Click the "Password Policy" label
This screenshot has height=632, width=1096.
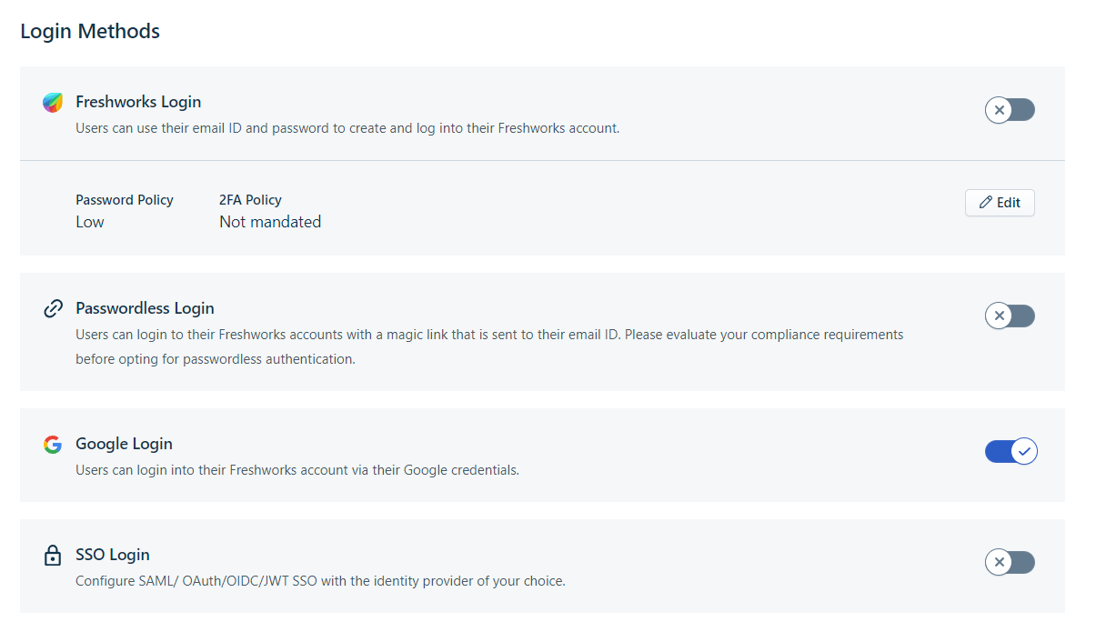pos(125,200)
